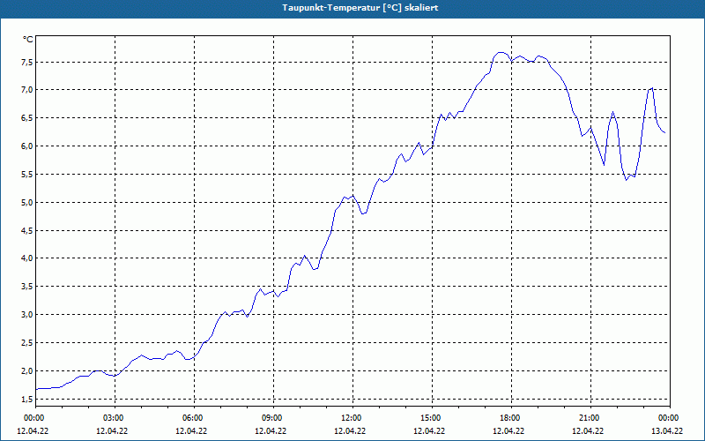Click the 12.04.22 date under 18:00
This screenshot has width=705, height=441.
click(x=508, y=430)
